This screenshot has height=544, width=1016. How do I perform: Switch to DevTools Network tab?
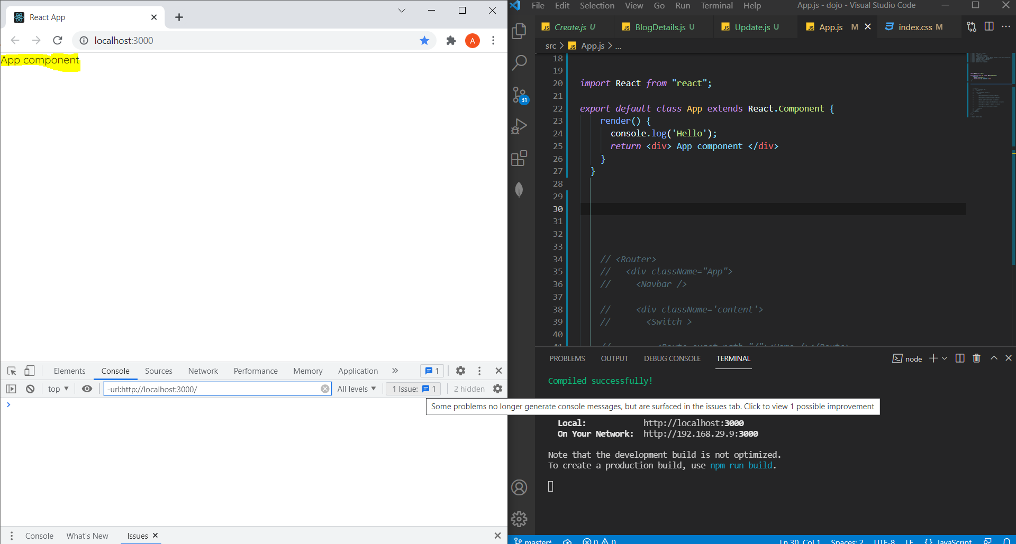(x=203, y=371)
